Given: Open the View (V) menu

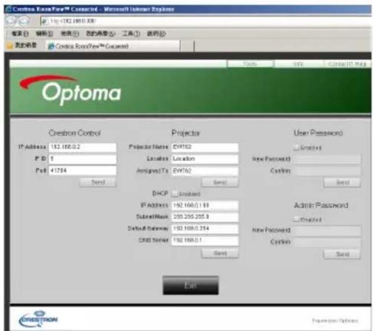Looking at the screenshot, I should (70, 34).
